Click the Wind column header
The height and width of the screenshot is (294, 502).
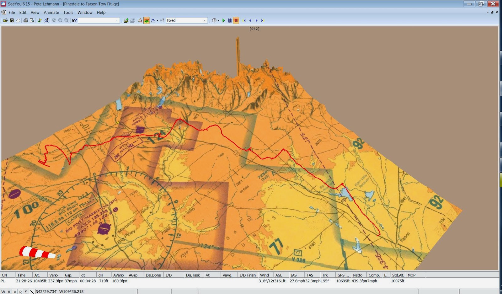pyautogui.click(x=266, y=275)
